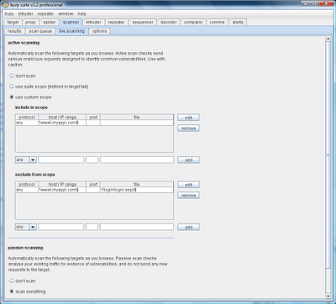Click the Burp Suite title bar icon
336x304 pixels.
click(x=5, y=4)
